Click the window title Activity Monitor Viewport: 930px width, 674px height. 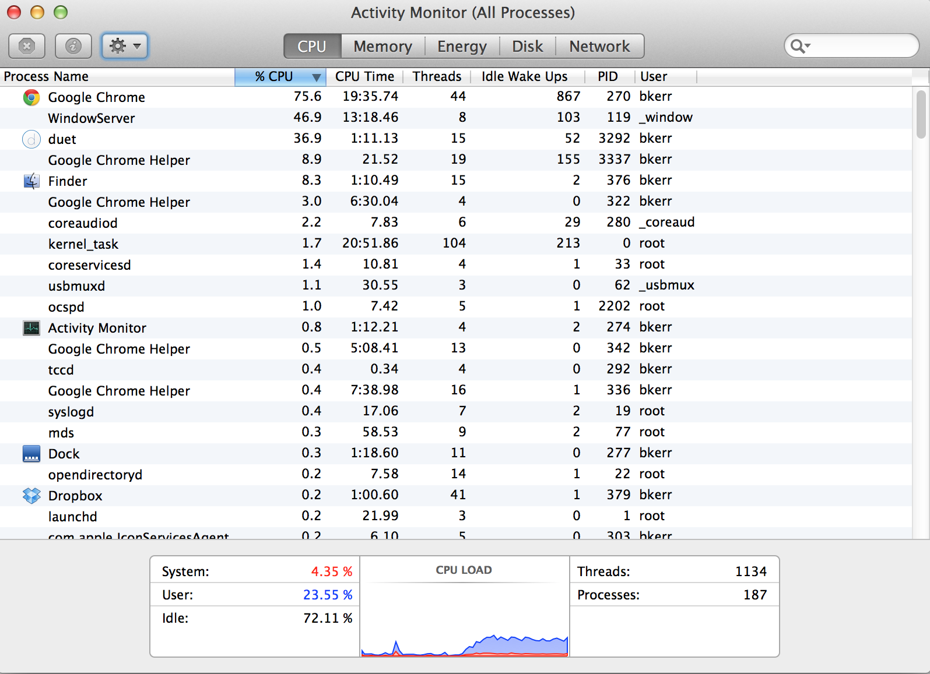point(463,13)
